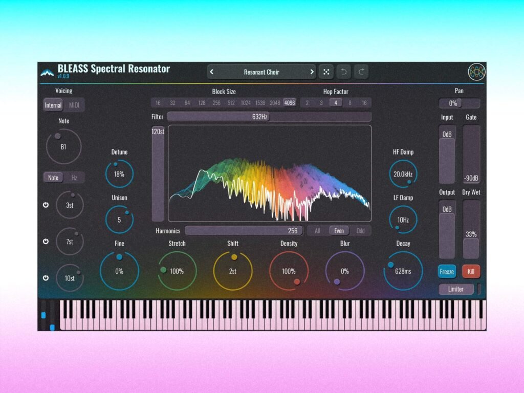This screenshot has height=393, width=524.
Task: Open the Resonant Choir preset menu
Action: pyautogui.click(x=261, y=72)
